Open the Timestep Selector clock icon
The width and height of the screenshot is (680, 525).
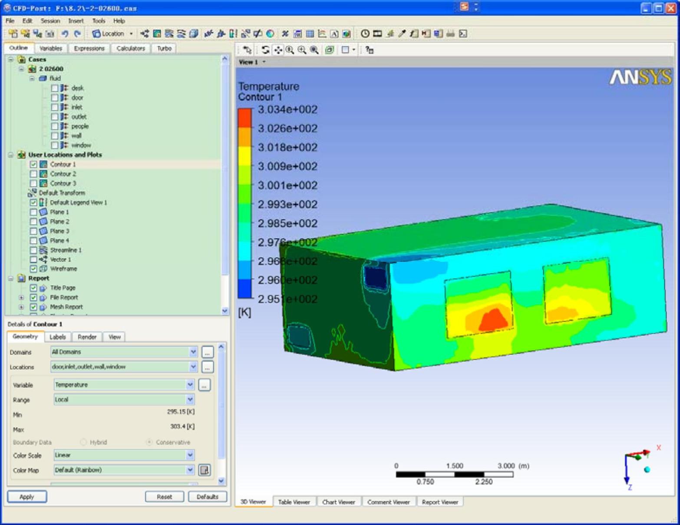pyautogui.click(x=365, y=33)
